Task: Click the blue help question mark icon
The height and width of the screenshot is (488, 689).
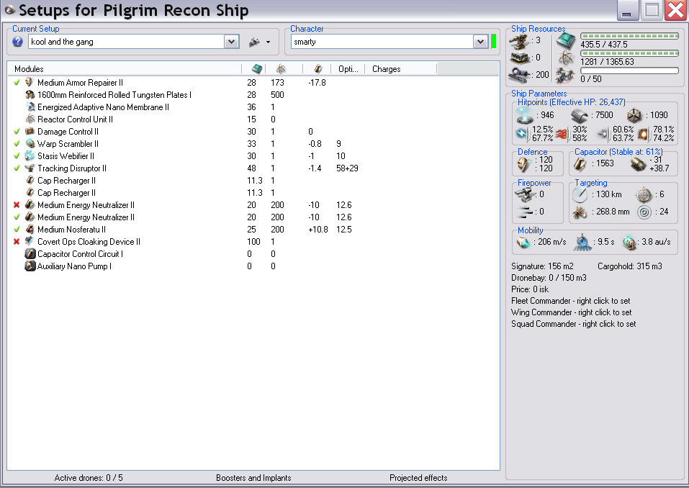Action: point(18,42)
